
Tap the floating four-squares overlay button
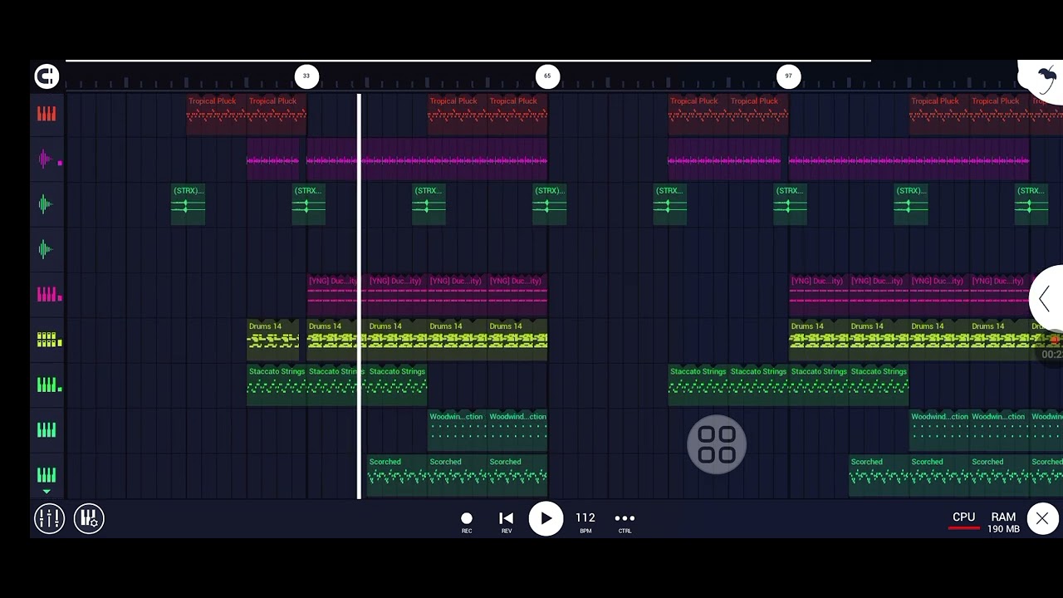coord(717,444)
